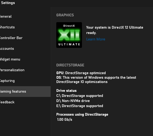Click the Drive status heading
153x136 pixels.
click(66, 91)
